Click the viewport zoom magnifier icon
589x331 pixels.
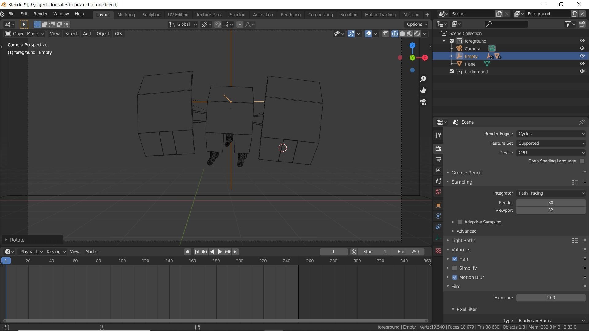tap(423, 79)
